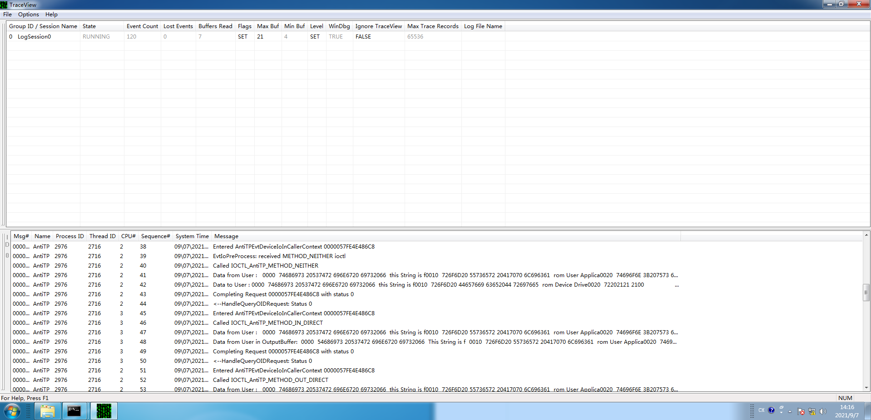The width and height of the screenshot is (871, 420).
Task: Open the volume control from the system tray
Action: [823, 411]
